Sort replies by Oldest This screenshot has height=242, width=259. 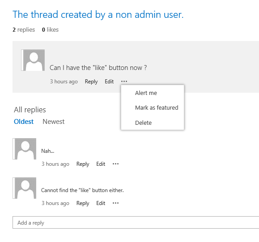[x=24, y=122]
